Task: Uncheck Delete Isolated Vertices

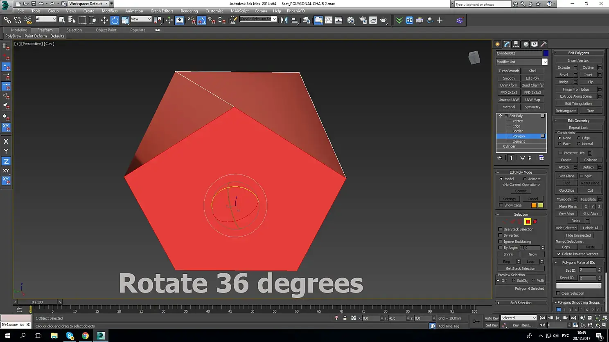Action: pos(559,254)
